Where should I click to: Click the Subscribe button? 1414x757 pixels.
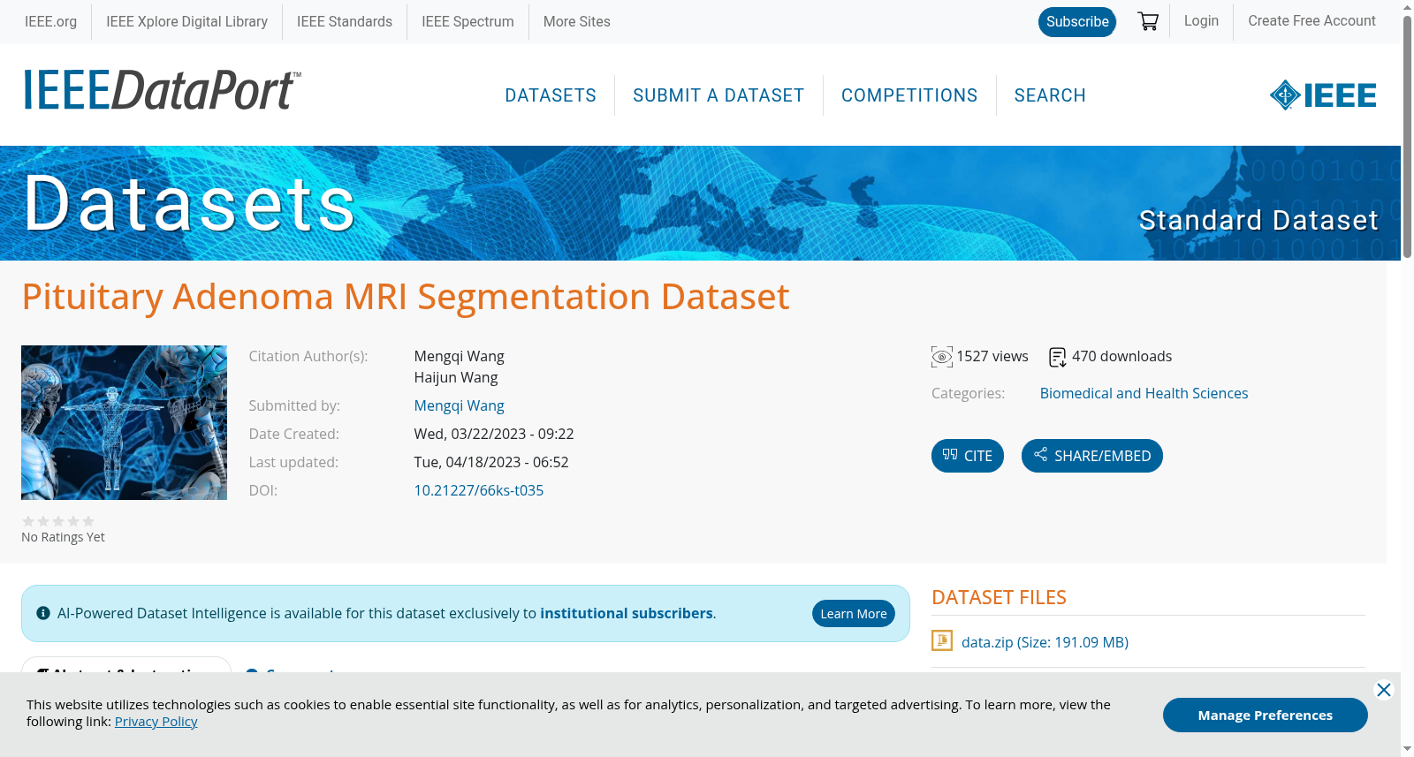[1077, 21]
